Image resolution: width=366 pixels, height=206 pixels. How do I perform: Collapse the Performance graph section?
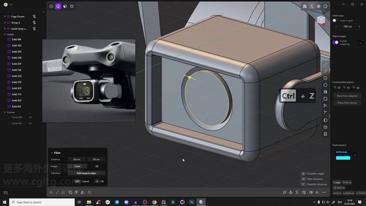[x=355, y=155]
